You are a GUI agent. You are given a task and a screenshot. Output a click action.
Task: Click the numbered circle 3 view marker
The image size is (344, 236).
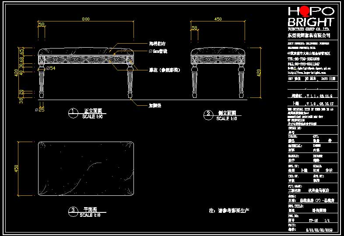(x=73, y=212)
